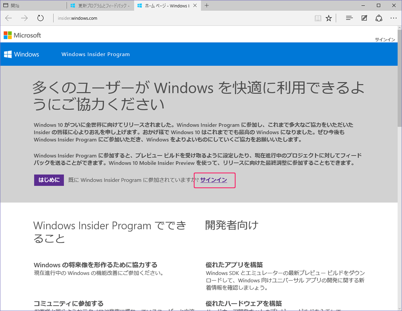402x311 pixels.
Task: Click サインイン link at top right
Action: click(385, 39)
